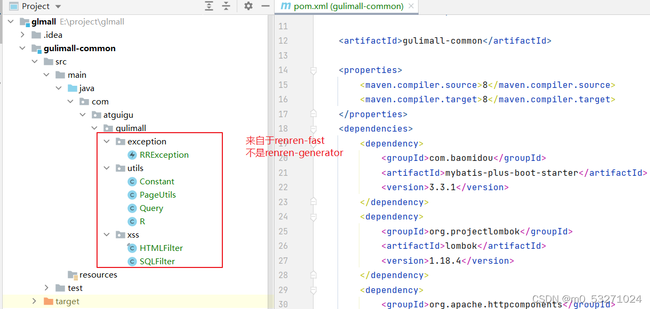Image resolution: width=650 pixels, height=309 pixels.
Task: Click the R class icon
Action: pos(132,222)
